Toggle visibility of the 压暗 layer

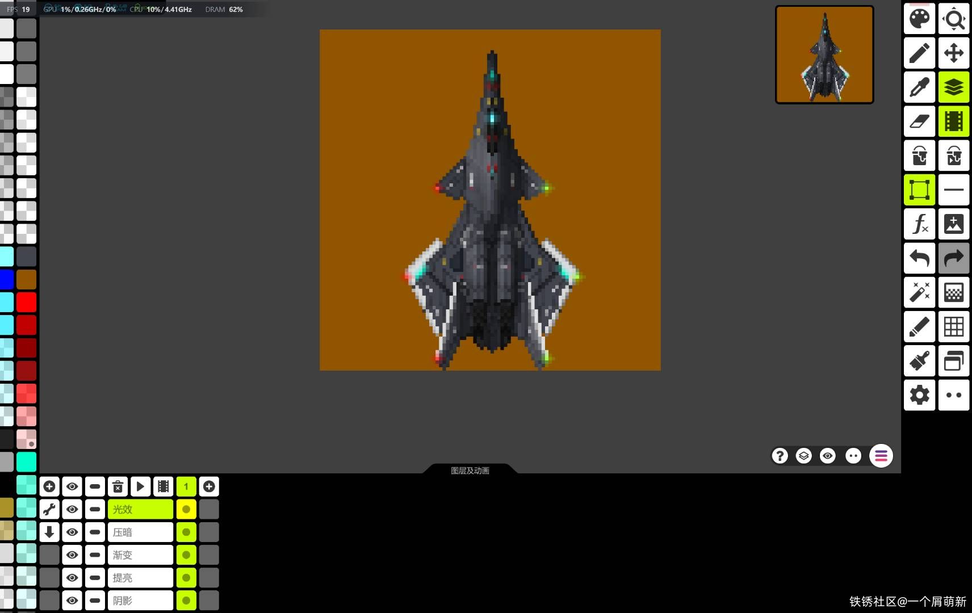coord(72,532)
